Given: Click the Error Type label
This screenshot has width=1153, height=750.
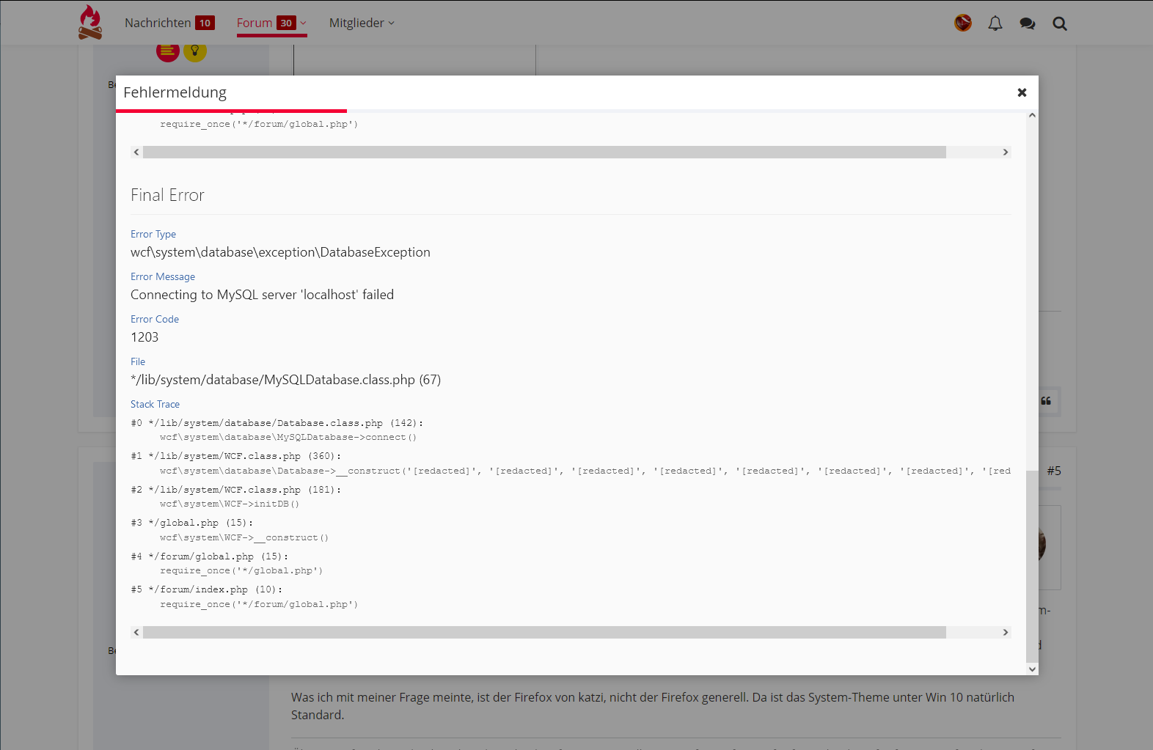Looking at the screenshot, I should [x=153, y=234].
